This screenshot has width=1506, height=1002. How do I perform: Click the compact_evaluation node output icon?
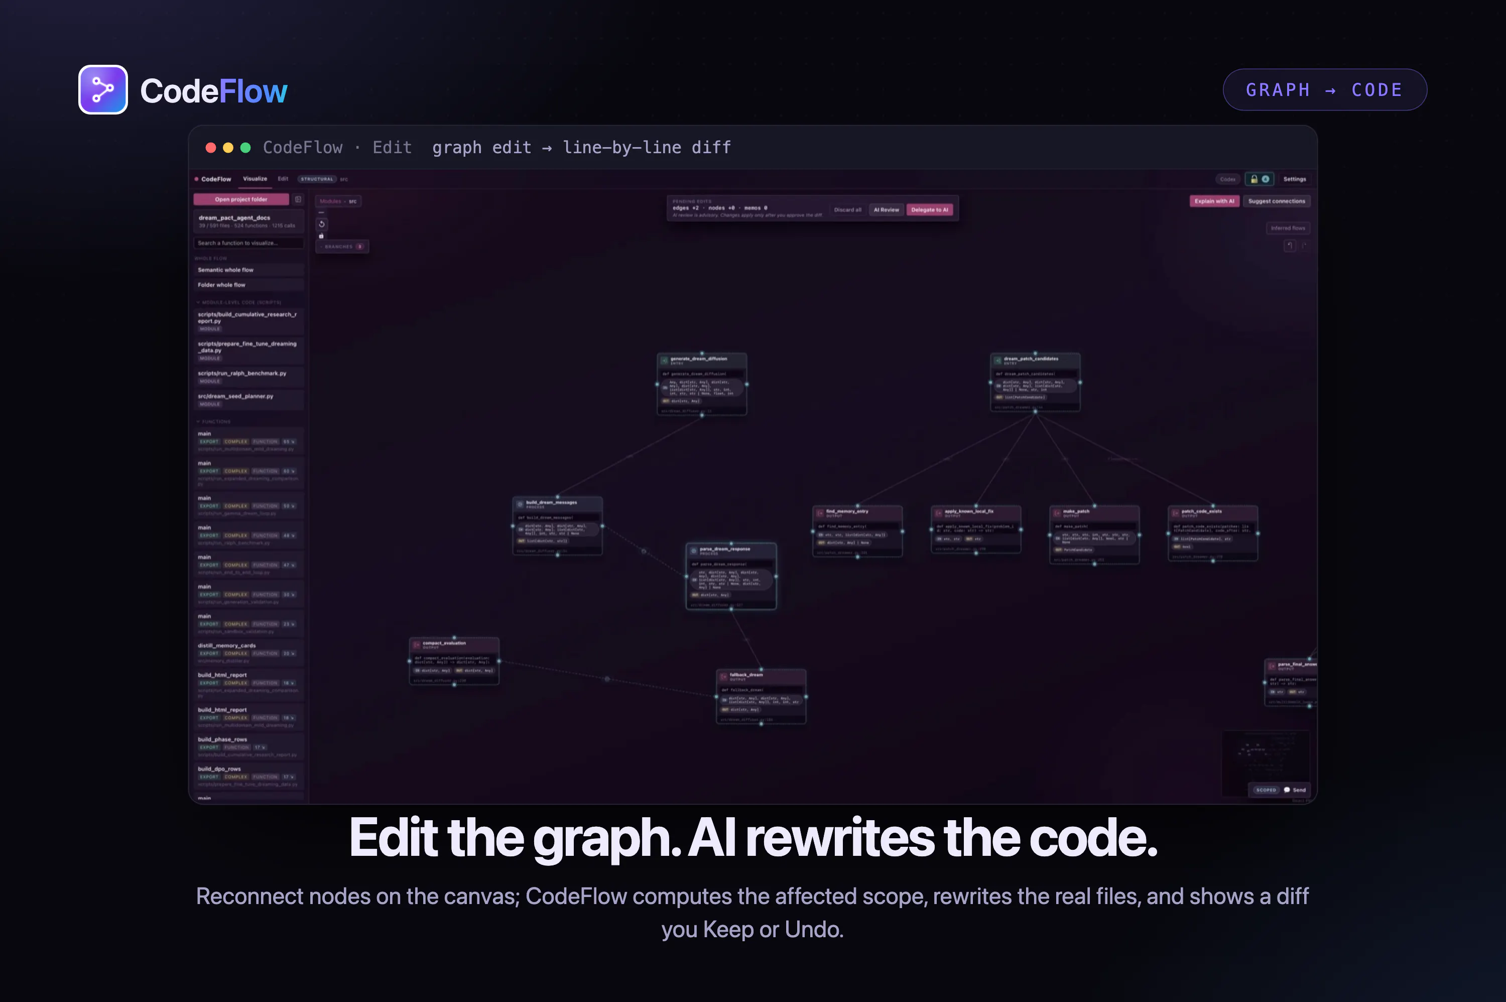pyautogui.click(x=417, y=645)
